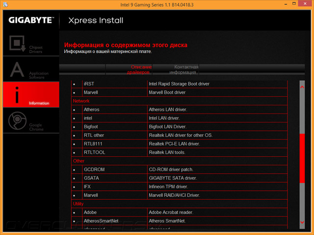This screenshot has height=235, width=314.
Task: Click scrollbar down arrow
Action: (302, 222)
